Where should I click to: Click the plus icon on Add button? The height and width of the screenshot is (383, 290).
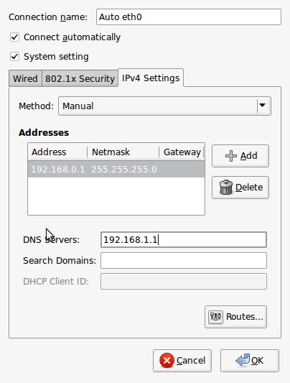tap(230, 156)
